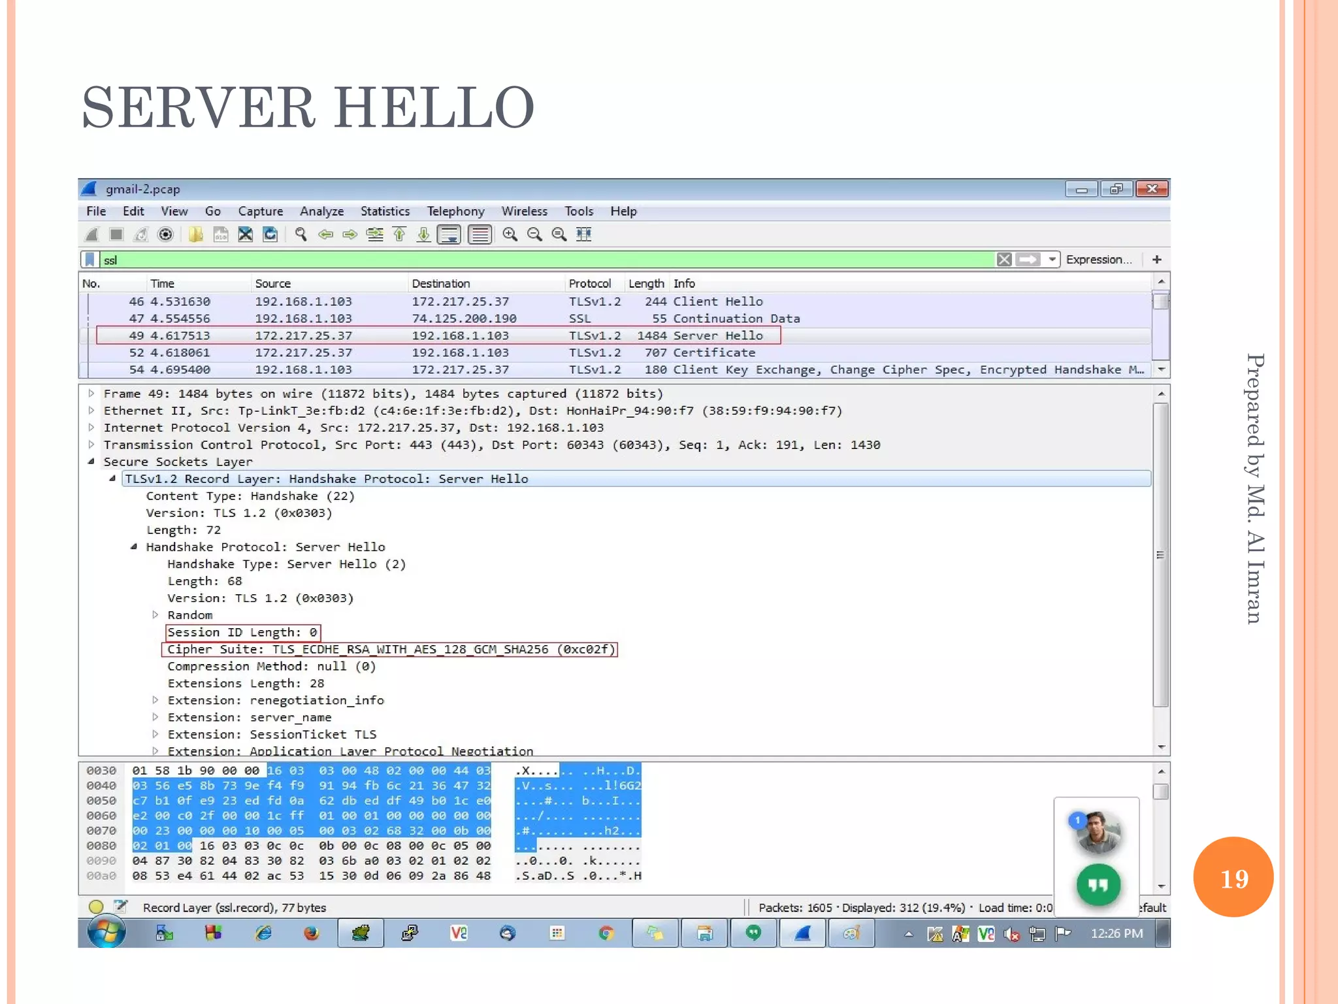Toggle auto-scroll during live capture

[x=449, y=235]
